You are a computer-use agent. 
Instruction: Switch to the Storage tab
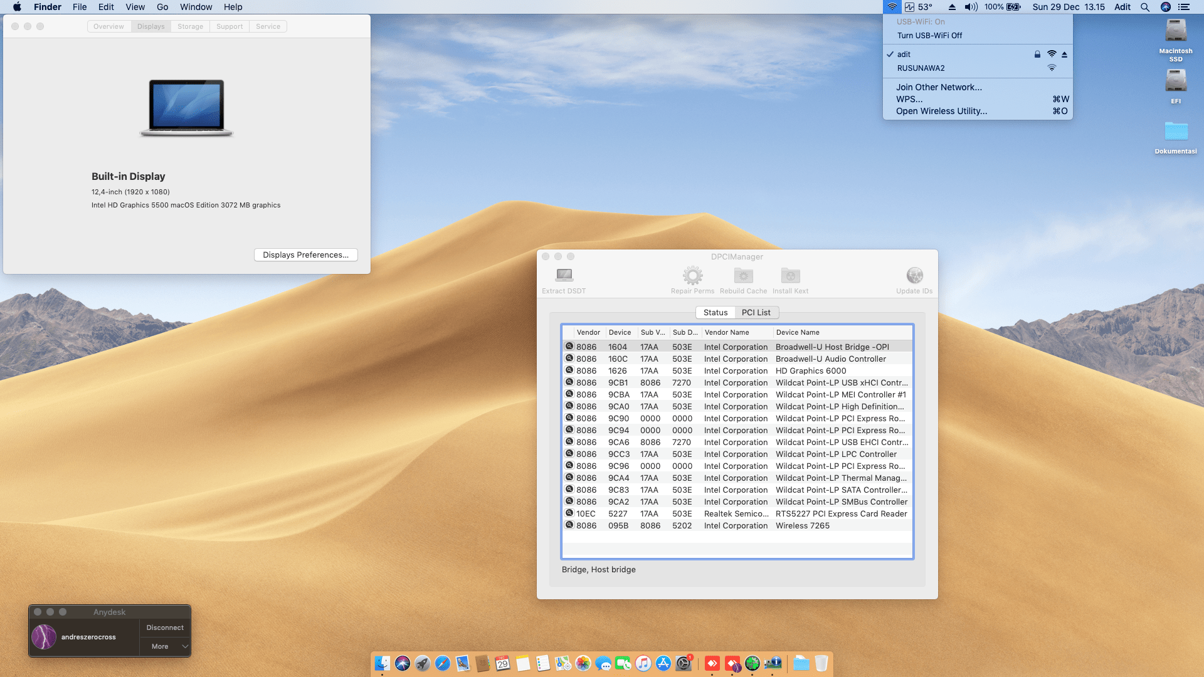click(190, 26)
